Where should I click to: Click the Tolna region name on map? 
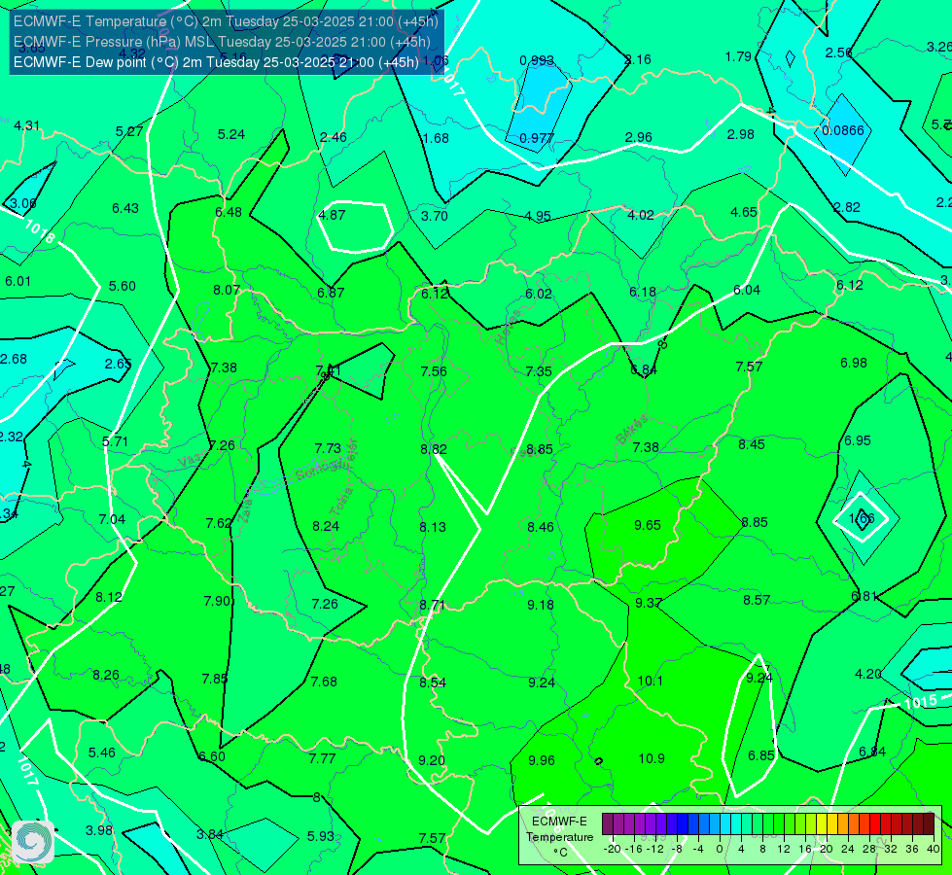(340, 502)
